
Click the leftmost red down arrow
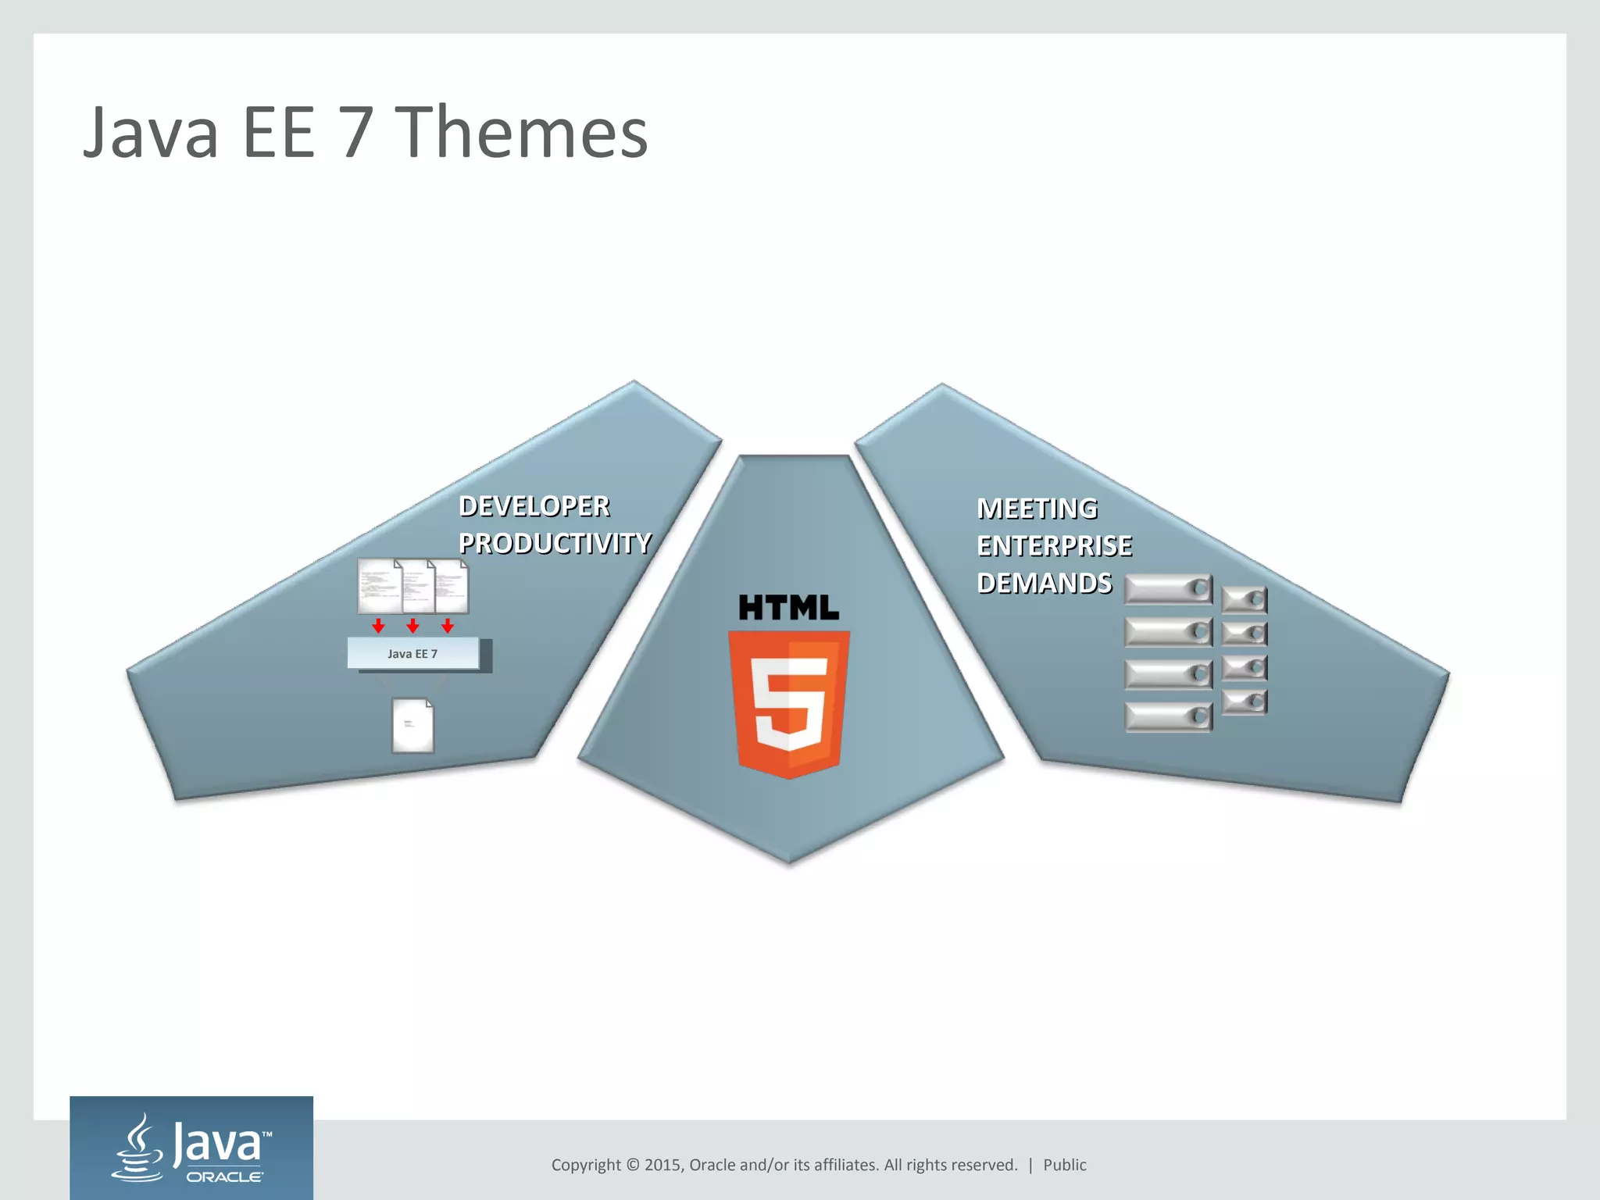[378, 626]
